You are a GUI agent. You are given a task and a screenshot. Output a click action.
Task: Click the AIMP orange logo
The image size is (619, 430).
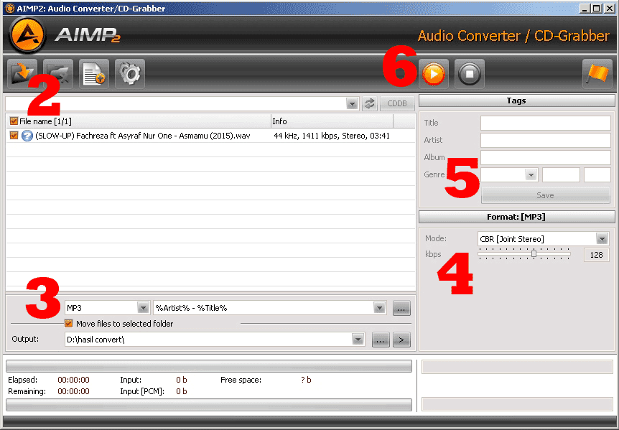click(27, 35)
